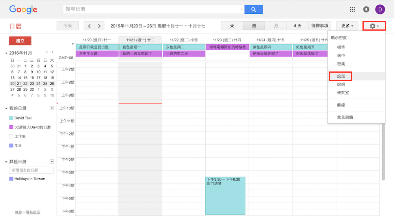Show next month in mini calendar
394x216 pixels.
52,52
